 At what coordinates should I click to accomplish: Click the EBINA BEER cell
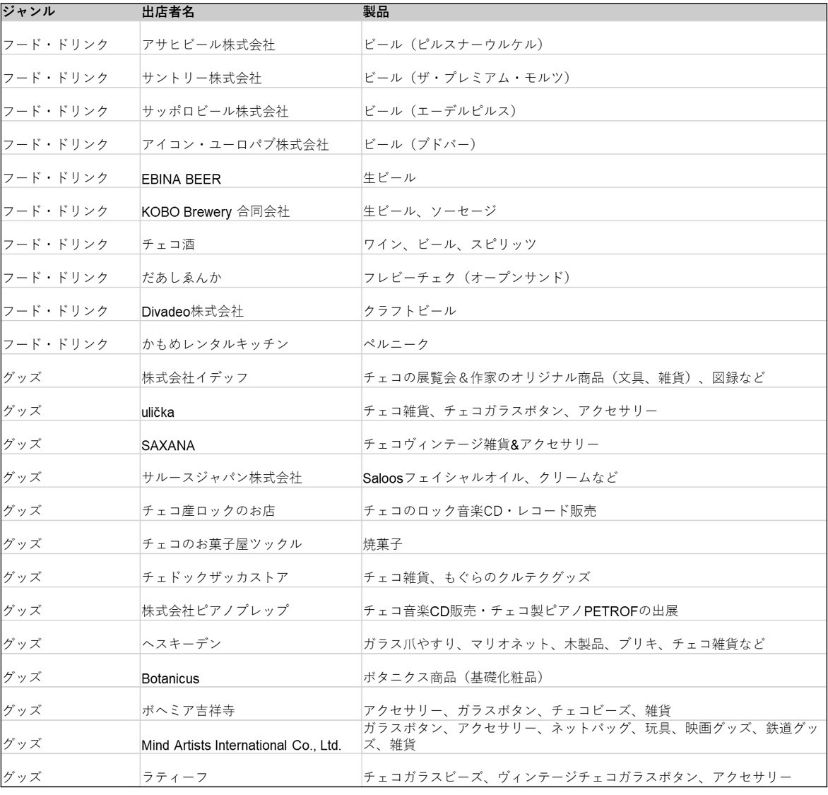click(x=182, y=179)
